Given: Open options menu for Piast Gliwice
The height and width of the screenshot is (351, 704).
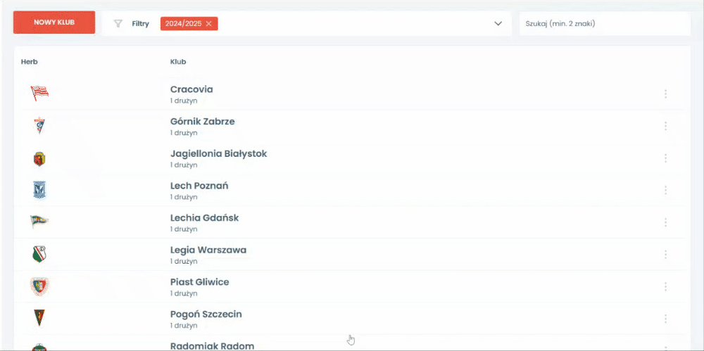Looking at the screenshot, I should [x=665, y=286].
